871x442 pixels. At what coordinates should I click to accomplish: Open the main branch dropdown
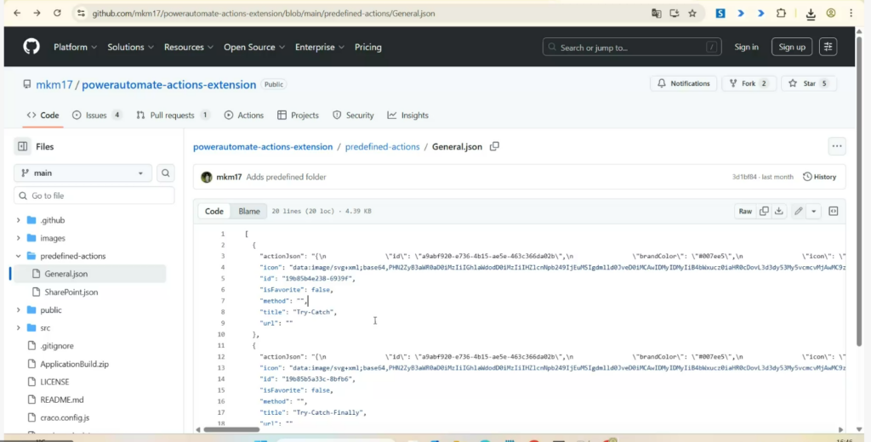click(x=83, y=173)
